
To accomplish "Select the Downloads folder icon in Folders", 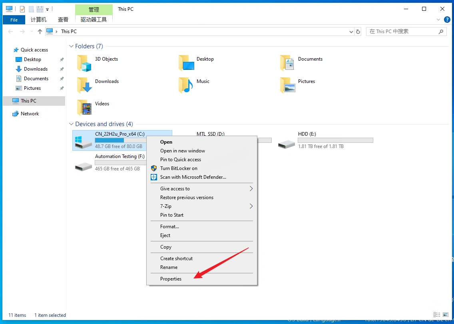I will [x=84, y=85].
